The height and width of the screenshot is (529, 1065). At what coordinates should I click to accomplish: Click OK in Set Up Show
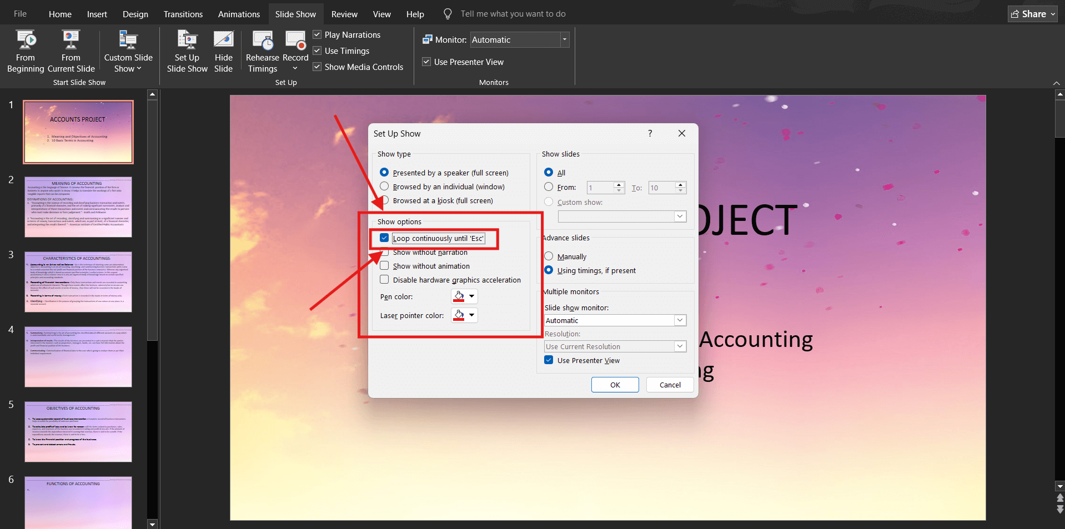click(x=615, y=385)
